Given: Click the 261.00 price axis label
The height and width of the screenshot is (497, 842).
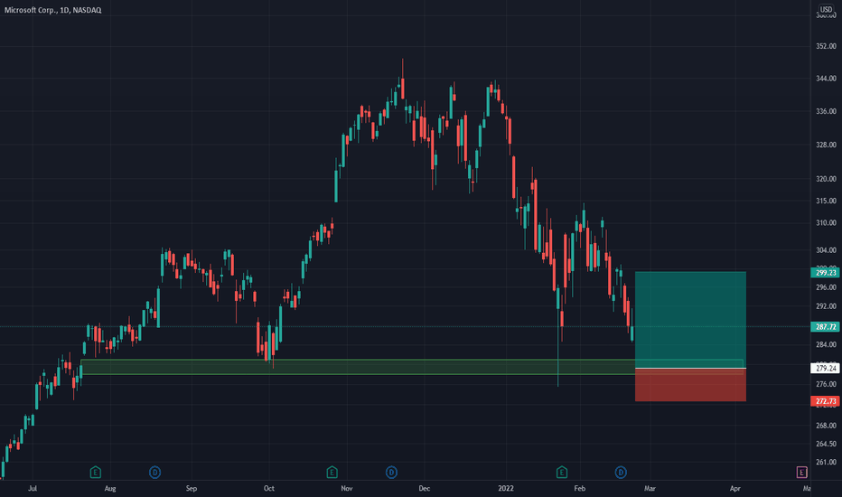Looking at the screenshot, I should 826,462.
